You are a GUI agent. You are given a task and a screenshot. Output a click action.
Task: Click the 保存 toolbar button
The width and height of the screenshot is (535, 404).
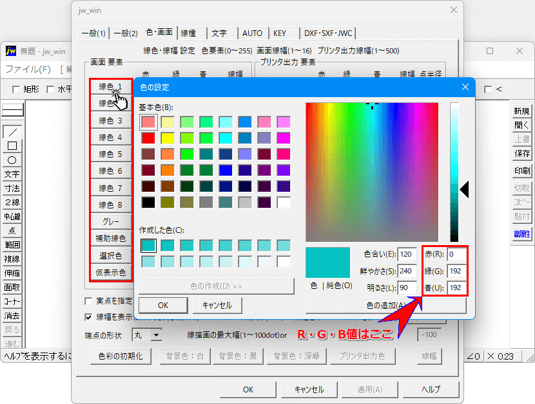521,154
